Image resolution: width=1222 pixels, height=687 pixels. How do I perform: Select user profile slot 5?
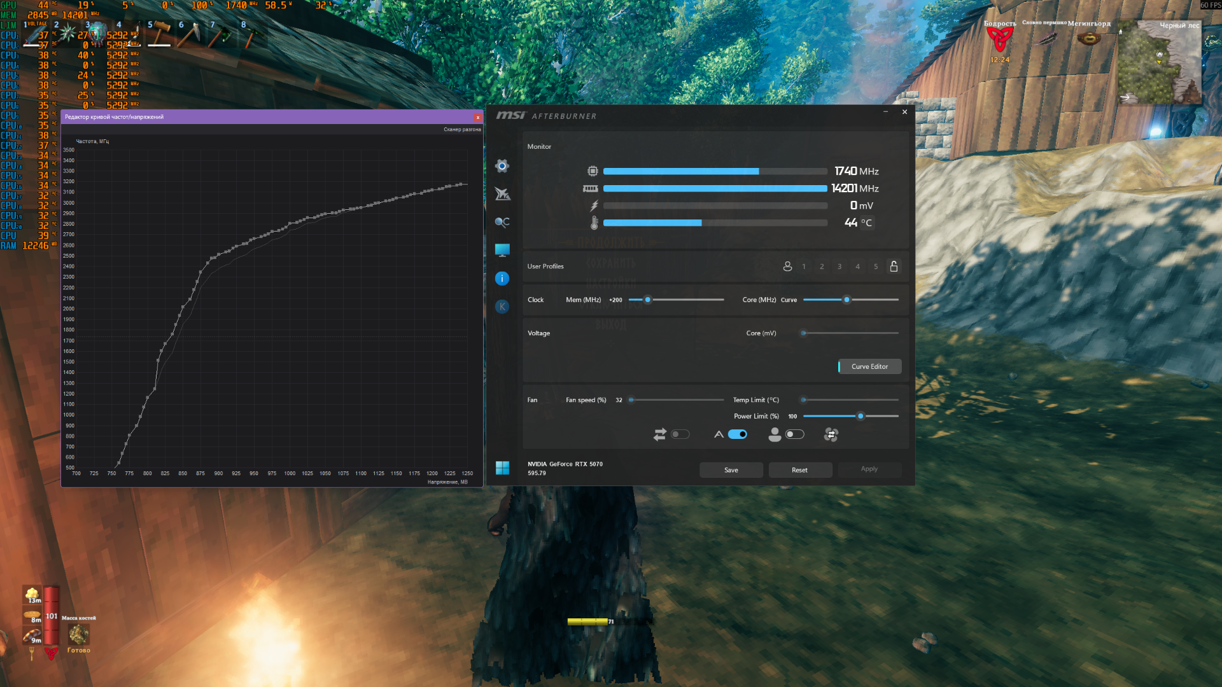coord(876,267)
